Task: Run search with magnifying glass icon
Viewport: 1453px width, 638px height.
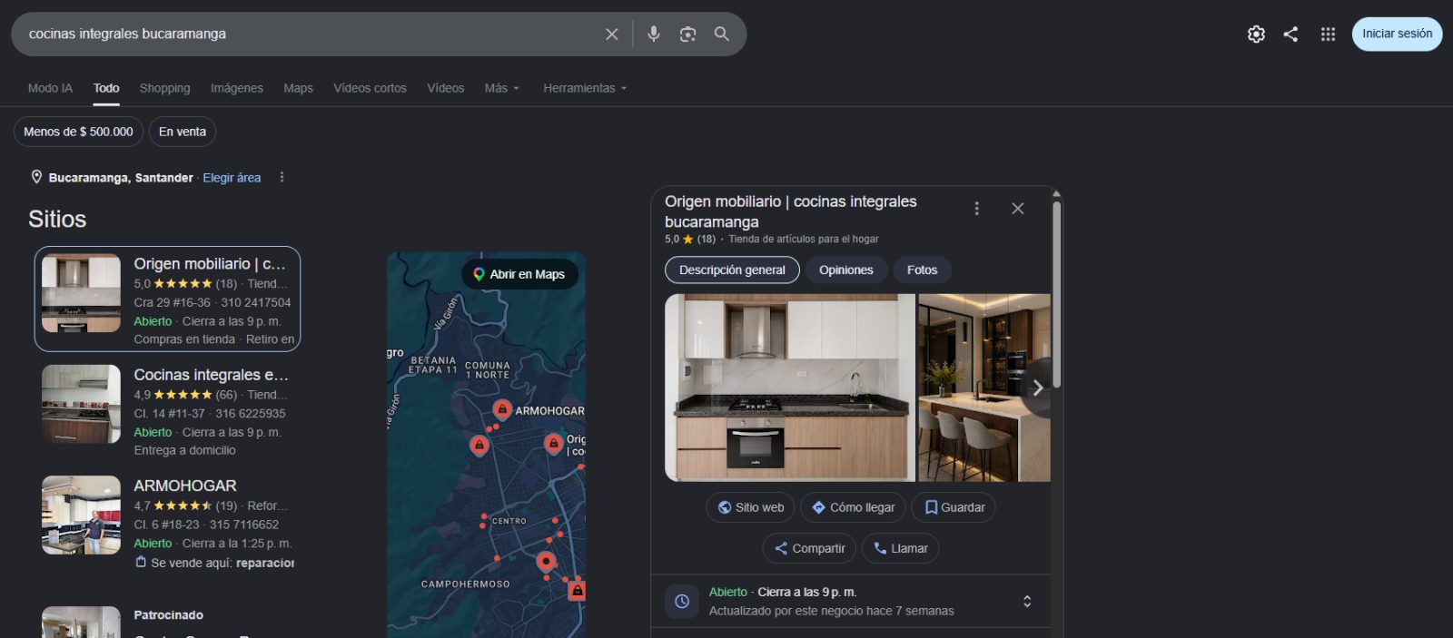Action: pyautogui.click(x=722, y=34)
